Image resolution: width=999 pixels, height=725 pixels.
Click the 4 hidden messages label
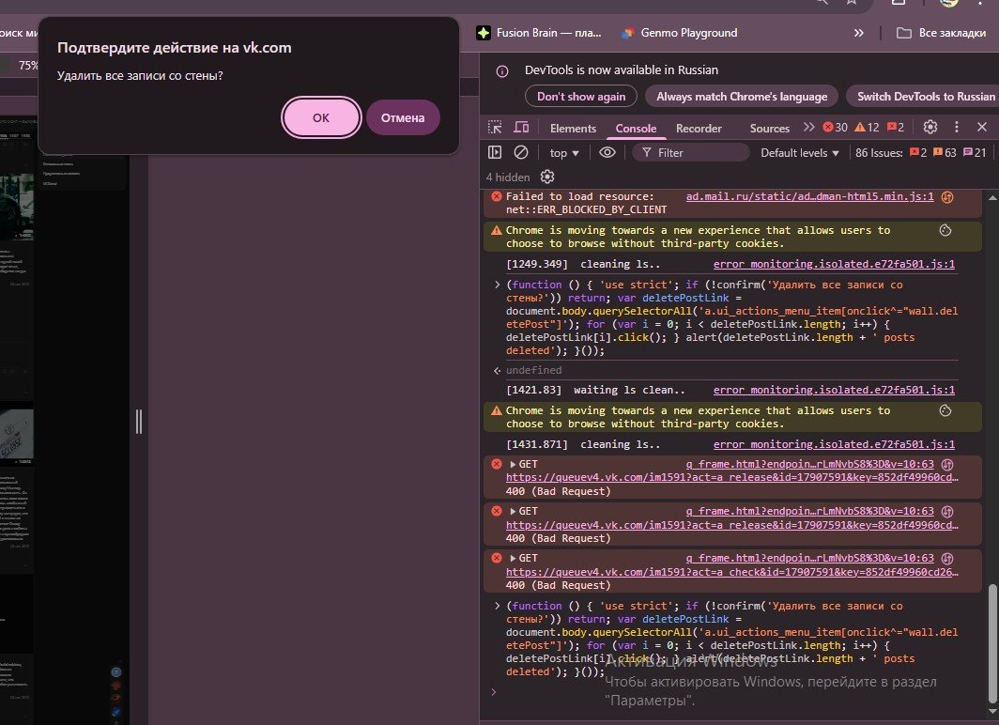click(x=508, y=177)
